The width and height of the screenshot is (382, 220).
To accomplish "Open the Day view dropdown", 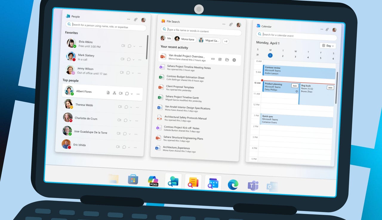I will (328, 46).
